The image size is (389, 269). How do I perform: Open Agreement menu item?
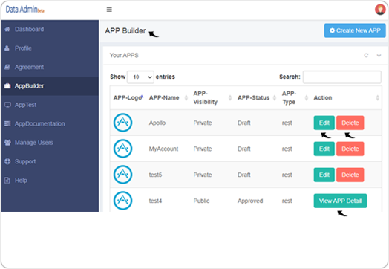[x=50, y=67]
